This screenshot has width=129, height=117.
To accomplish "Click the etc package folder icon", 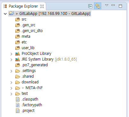I will pyautogui.click(x=18, y=42).
